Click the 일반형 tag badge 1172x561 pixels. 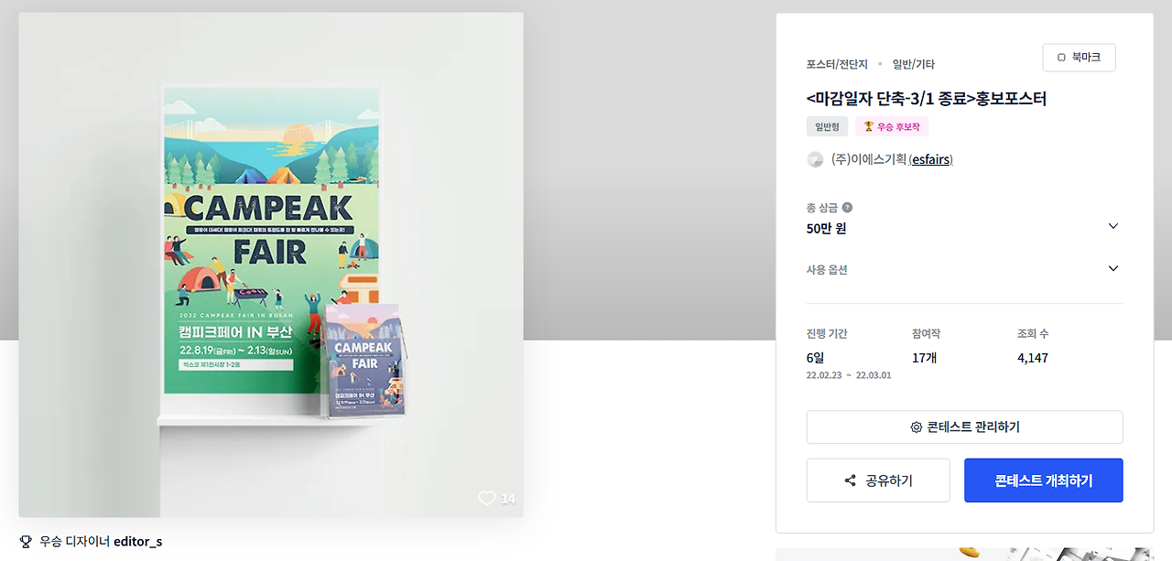[828, 126]
